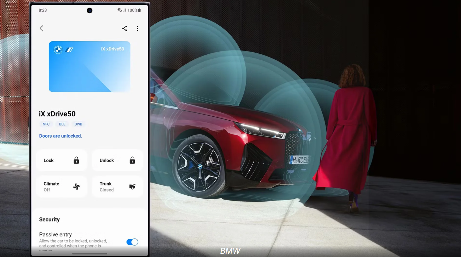Tap the BMW roundel logo on the card

(58, 50)
